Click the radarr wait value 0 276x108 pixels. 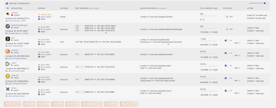(239, 68)
